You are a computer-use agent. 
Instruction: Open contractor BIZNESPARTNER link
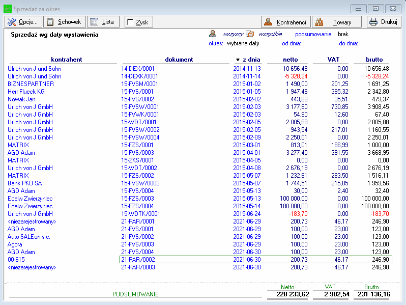[x=31, y=84]
